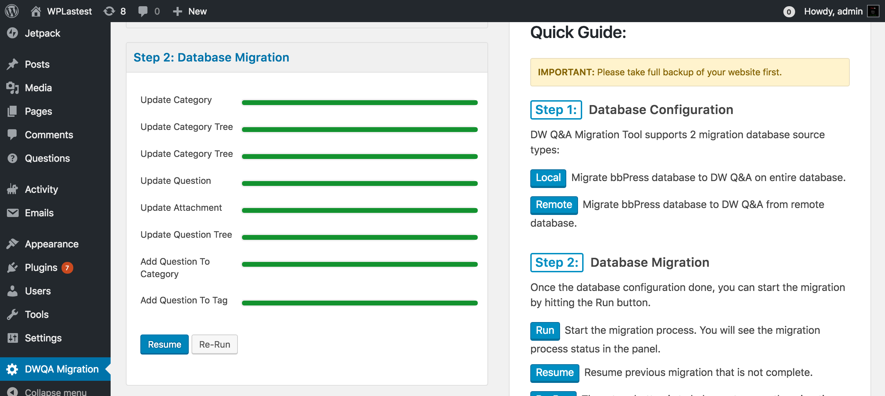Click the notification counter badge near Howdy
The height and width of the screenshot is (396, 885).
(x=789, y=12)
